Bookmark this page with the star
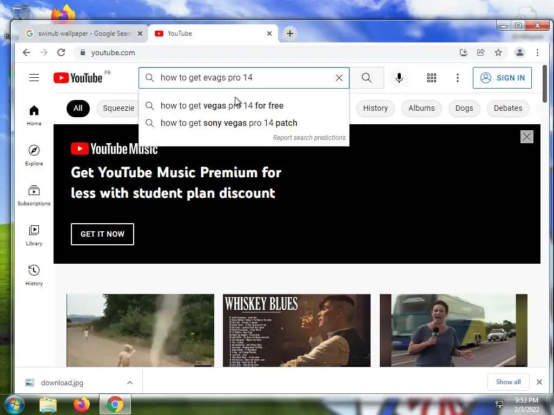Screen dimensions: 554x415 click(498, 52)
